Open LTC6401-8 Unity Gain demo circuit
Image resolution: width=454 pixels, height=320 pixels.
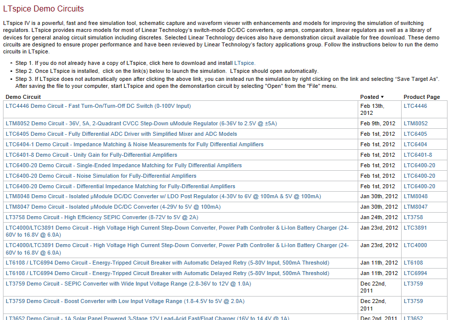click(x=91, y=155)
